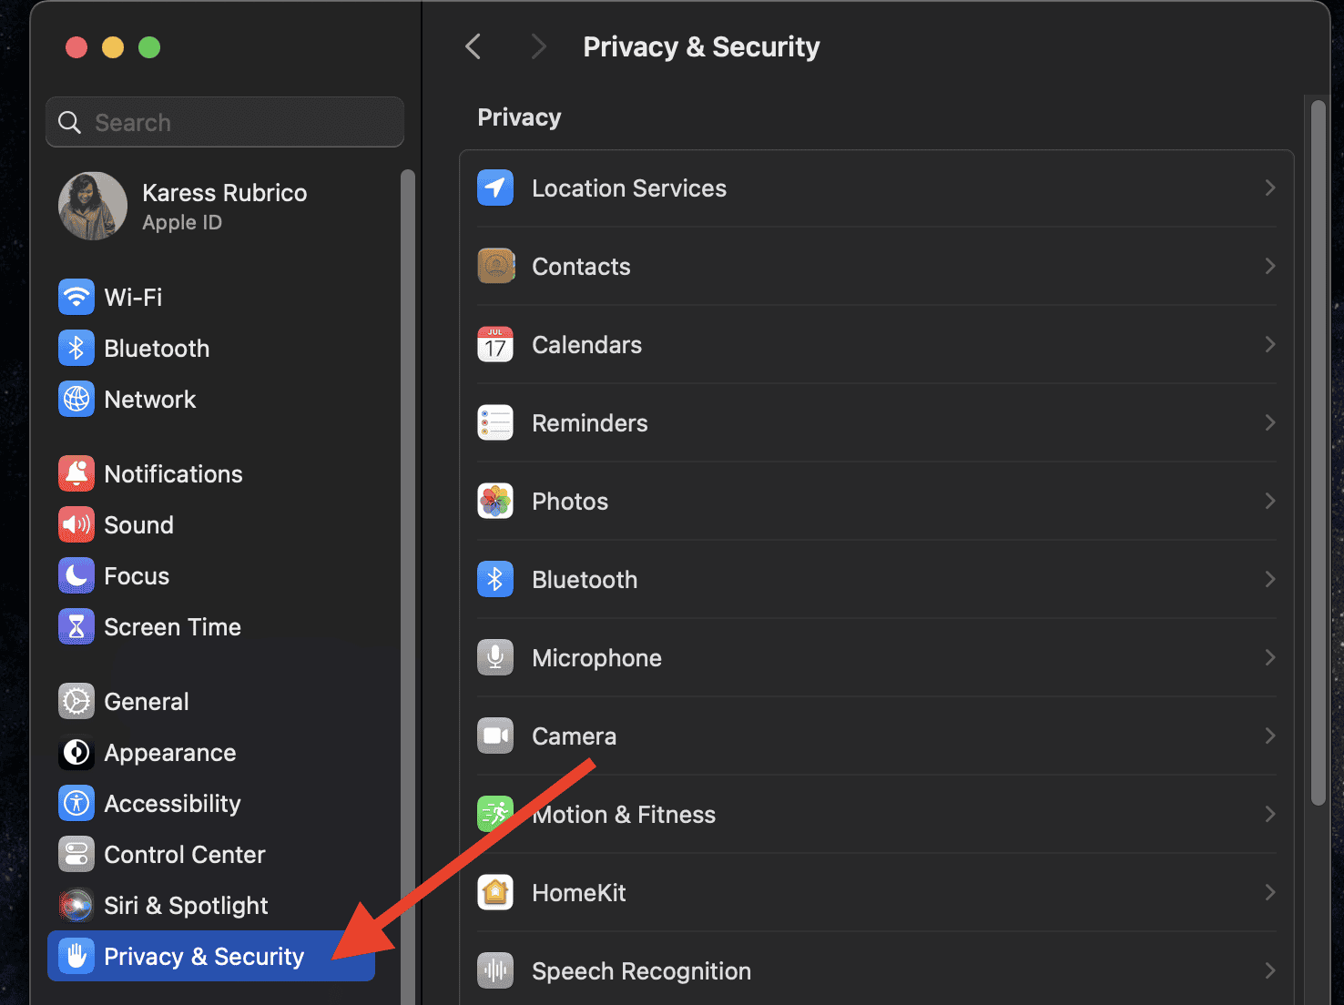Open Bluetooth settings from the sidebar icon

pos(76,348)
